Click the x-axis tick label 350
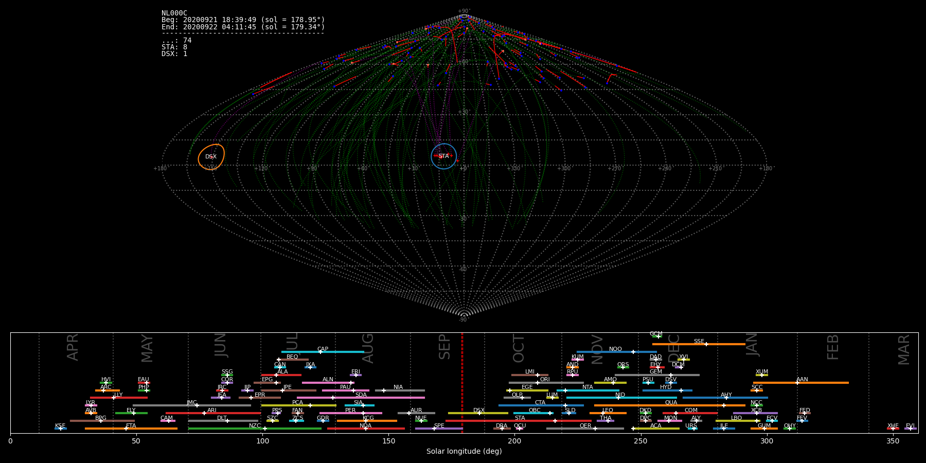 click(x=893, y=441)
